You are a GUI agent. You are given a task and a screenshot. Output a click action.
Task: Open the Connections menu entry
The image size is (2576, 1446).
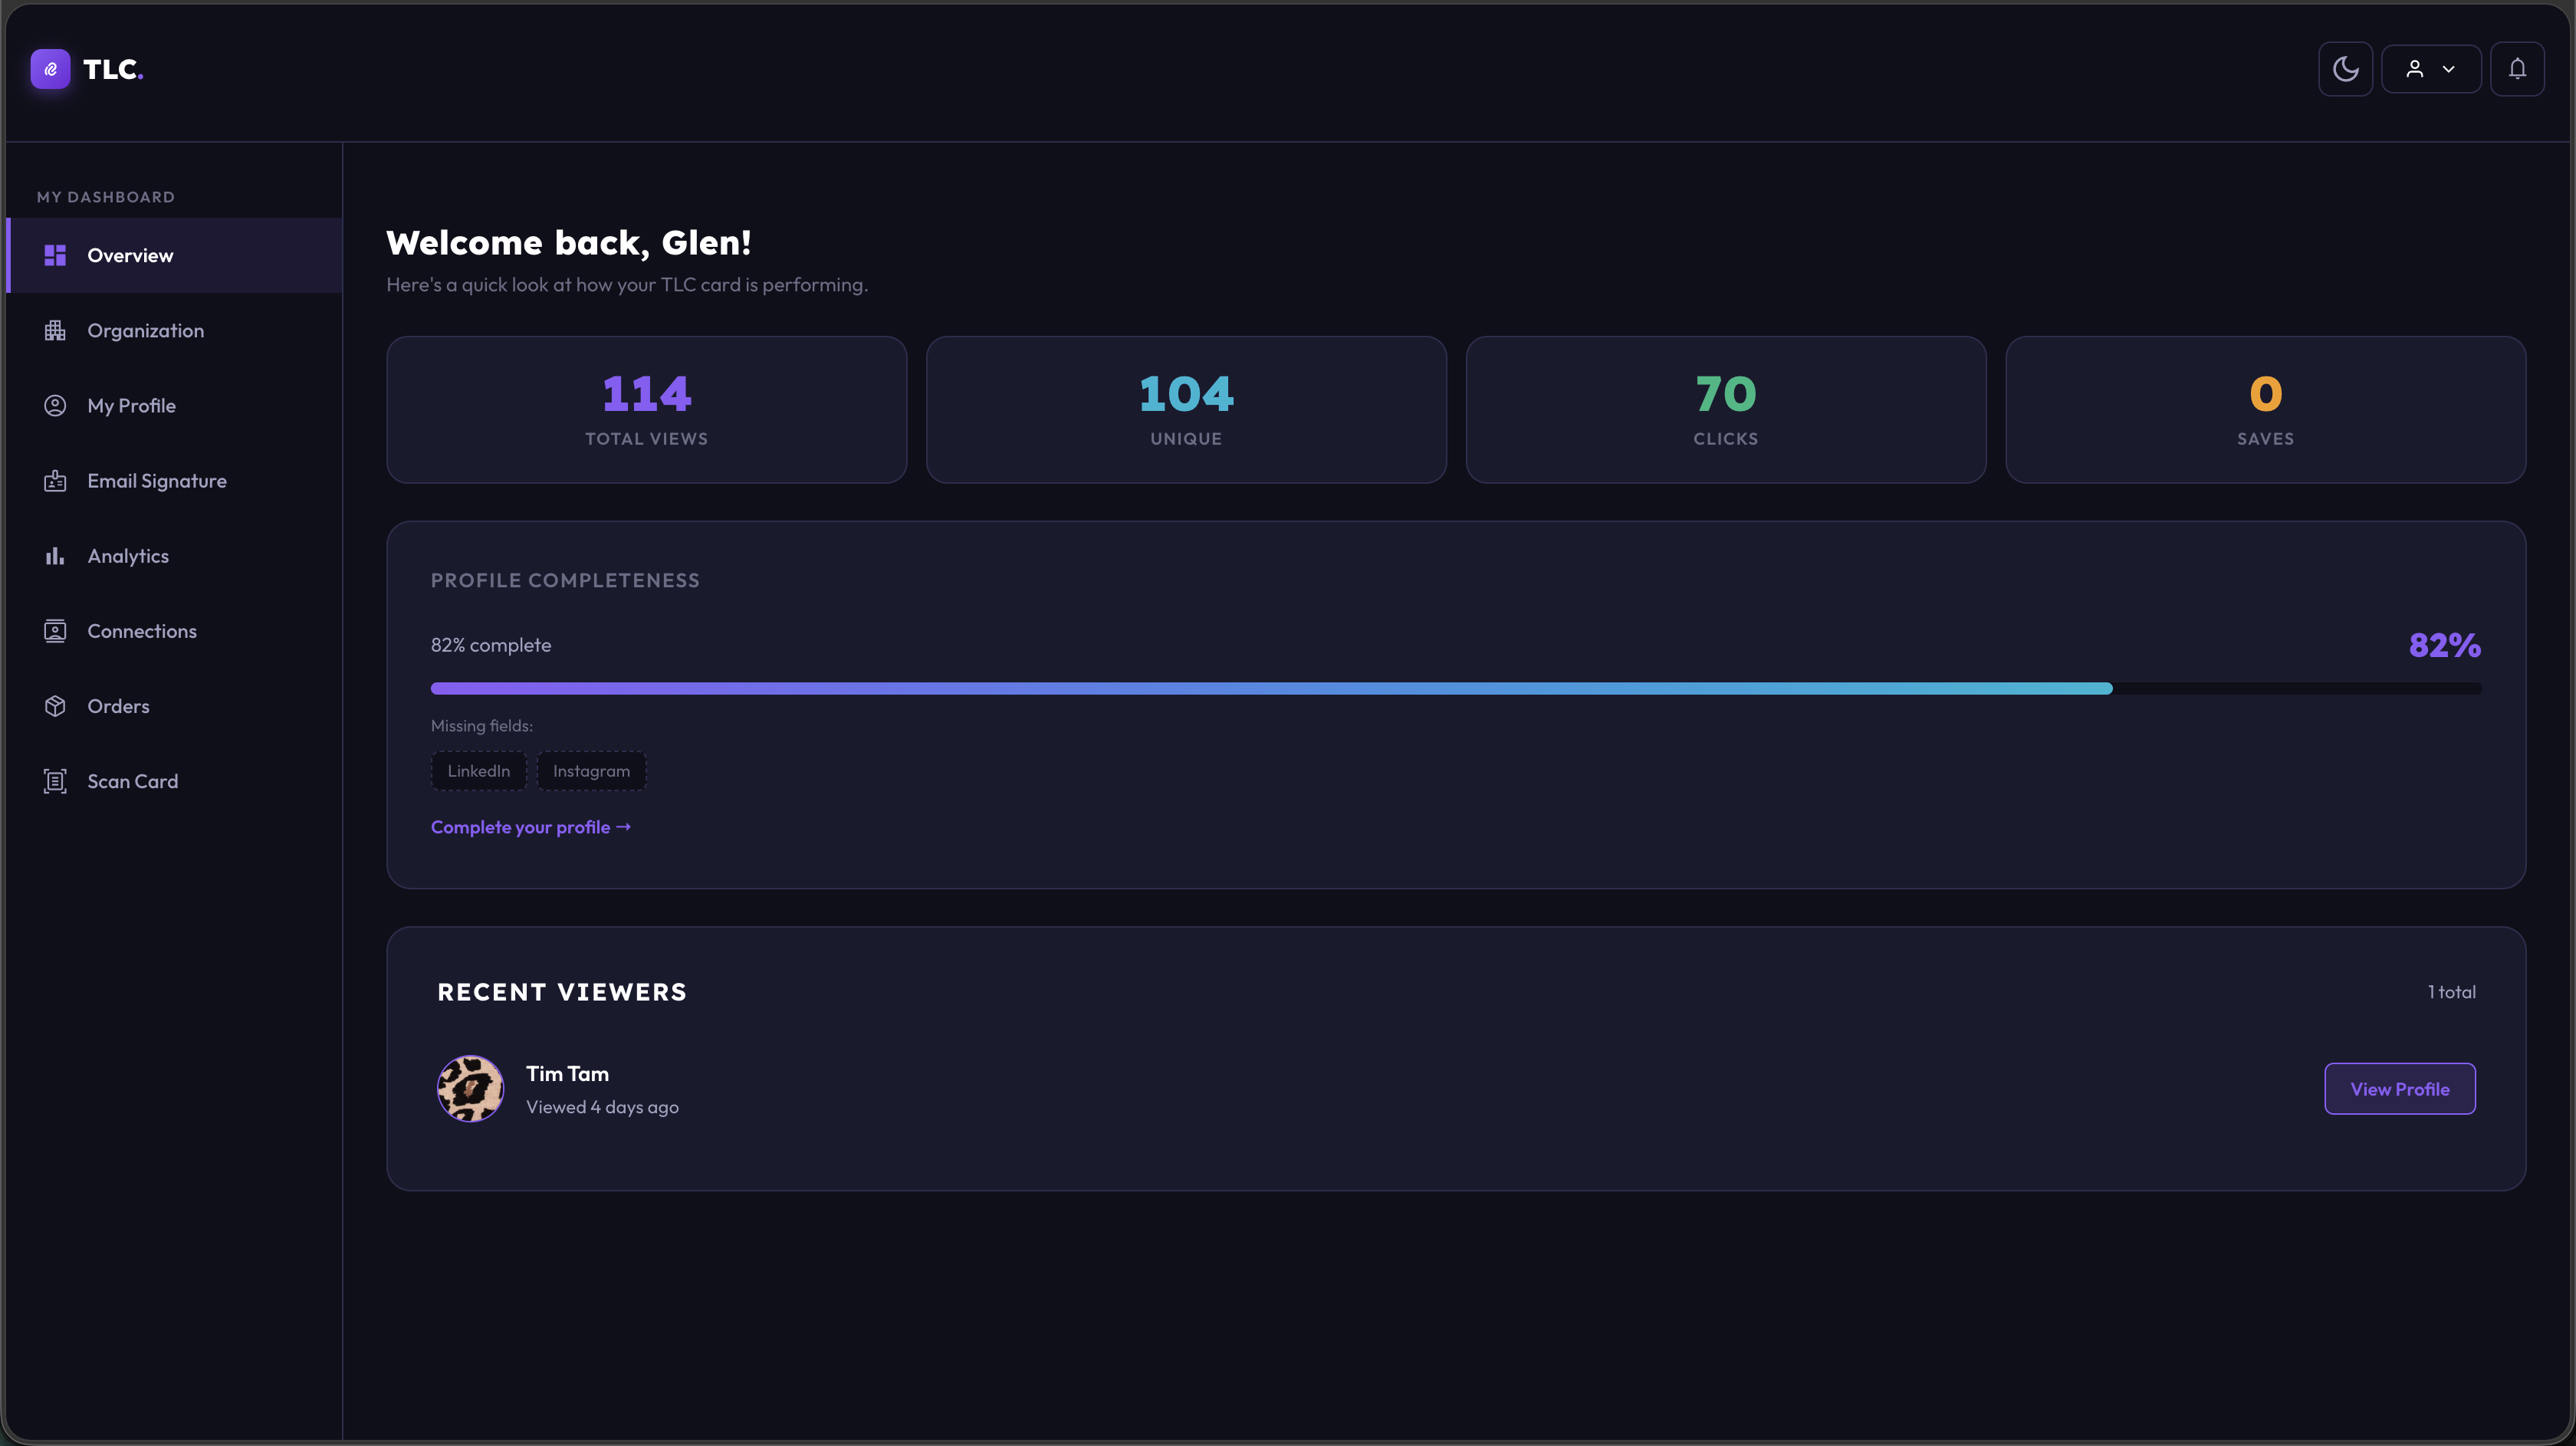click(x=174, y=631)
